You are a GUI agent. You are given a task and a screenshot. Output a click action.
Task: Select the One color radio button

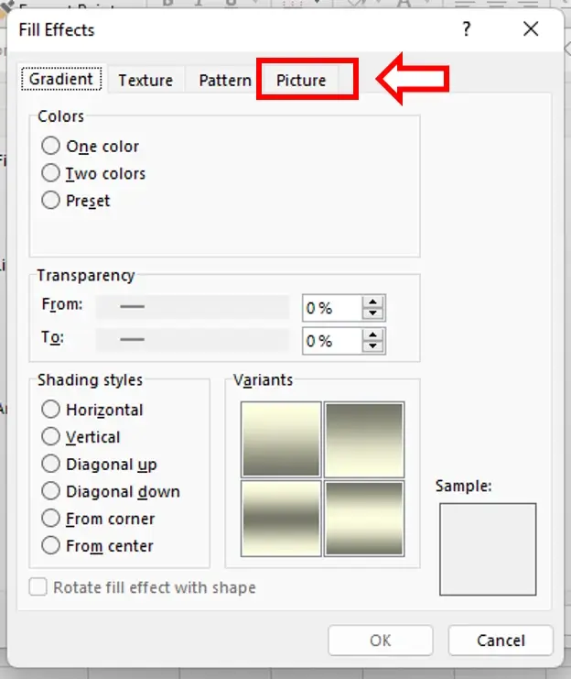tap(51, 147)
